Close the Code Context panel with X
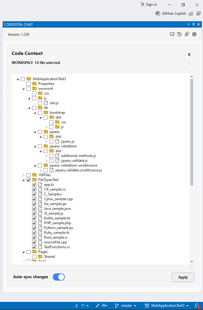The width and height of the screenshot is (203, 310). (x=189, y=55)
